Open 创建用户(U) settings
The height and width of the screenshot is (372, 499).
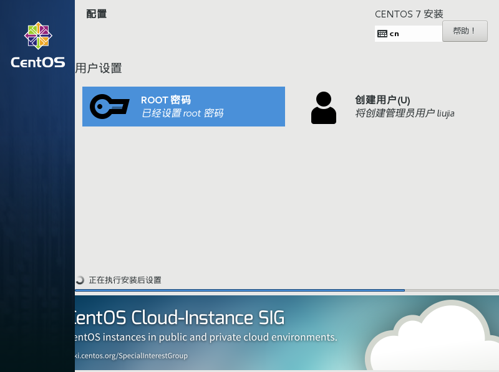[x=383, y=108]
